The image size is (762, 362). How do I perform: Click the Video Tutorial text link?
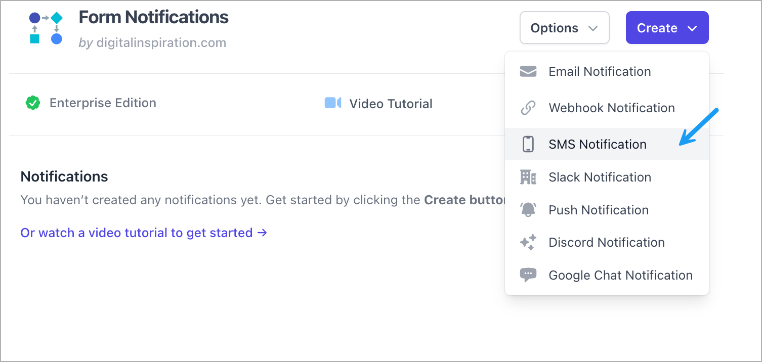[391, 104]
